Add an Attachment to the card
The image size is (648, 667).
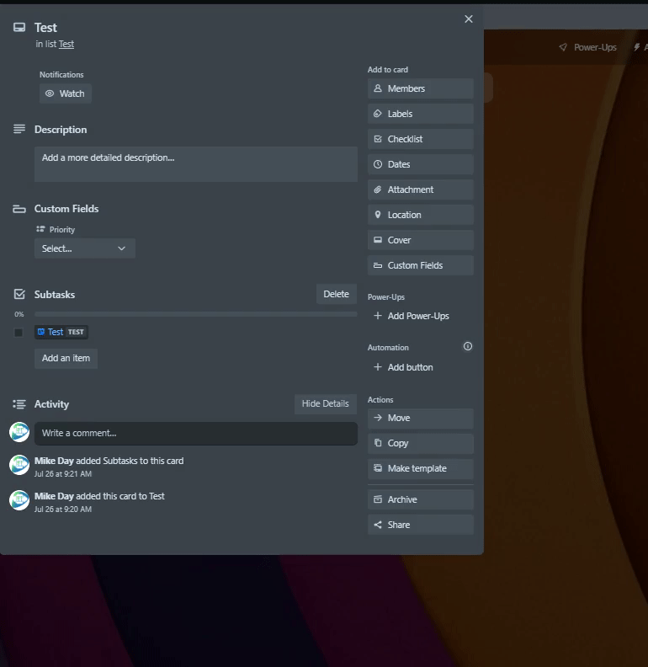[420, 189]
